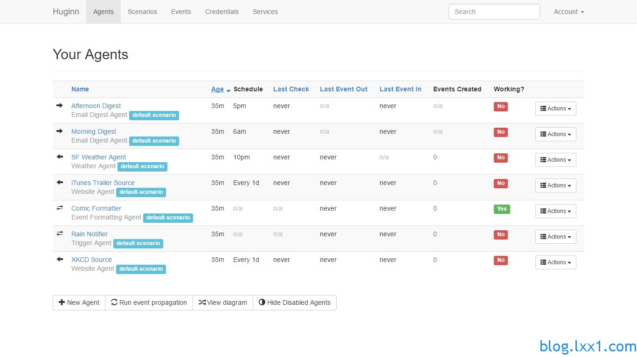This screenshot has height=357, width=637.
Task: Open the Account dropdown menu
Action: point(569,12)
